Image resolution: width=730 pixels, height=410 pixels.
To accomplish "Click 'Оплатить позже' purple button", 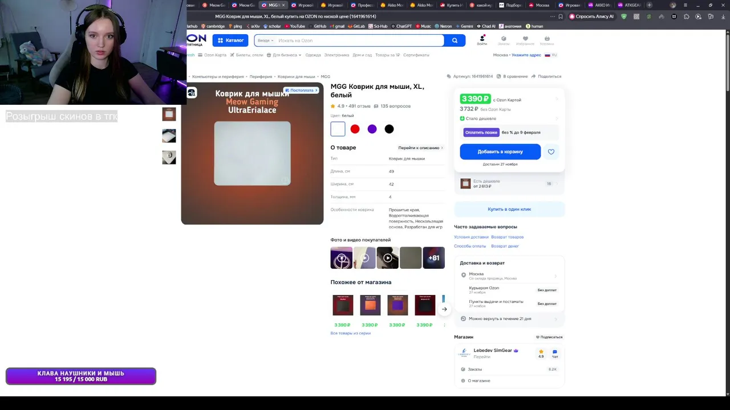I will [x=481, y=132].
